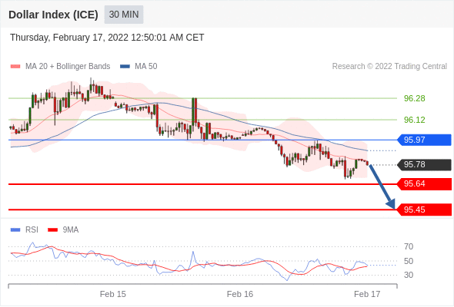The width and height of the screenshot is (454, 307).
Task: Click the Research © 2022 Trading Central credit
Action: tap(389, 67)
